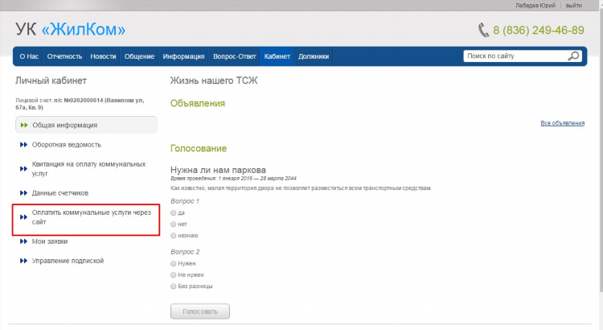
Task: Go to Новости section
Action: (103, 56)
